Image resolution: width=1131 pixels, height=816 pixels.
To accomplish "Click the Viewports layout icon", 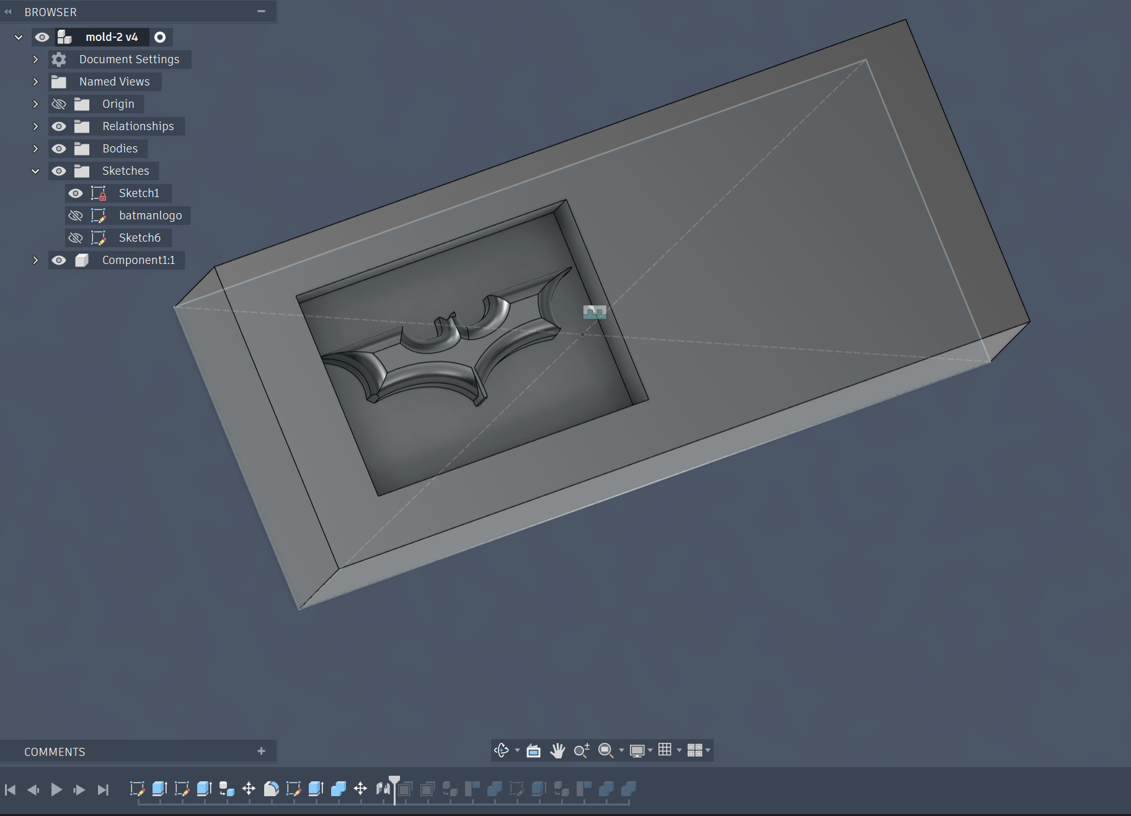I will click(x=694, y=750).
